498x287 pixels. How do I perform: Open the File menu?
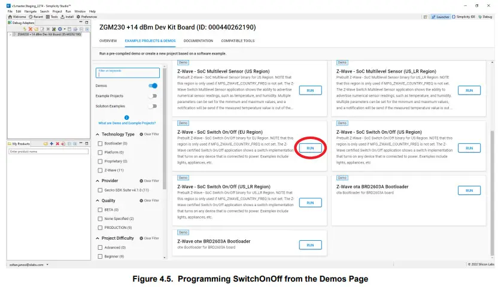[x=10, y=11]
